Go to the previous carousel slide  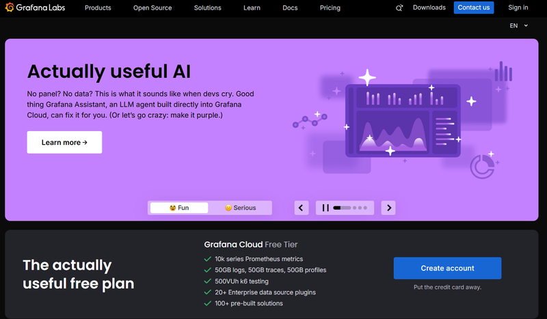click(x=301, y=208)
